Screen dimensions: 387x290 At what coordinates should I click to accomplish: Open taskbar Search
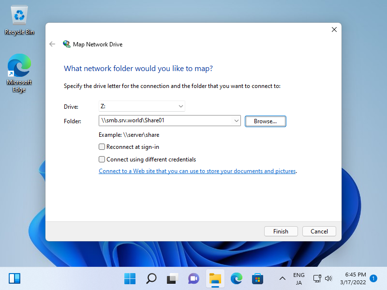click(151, 278)
